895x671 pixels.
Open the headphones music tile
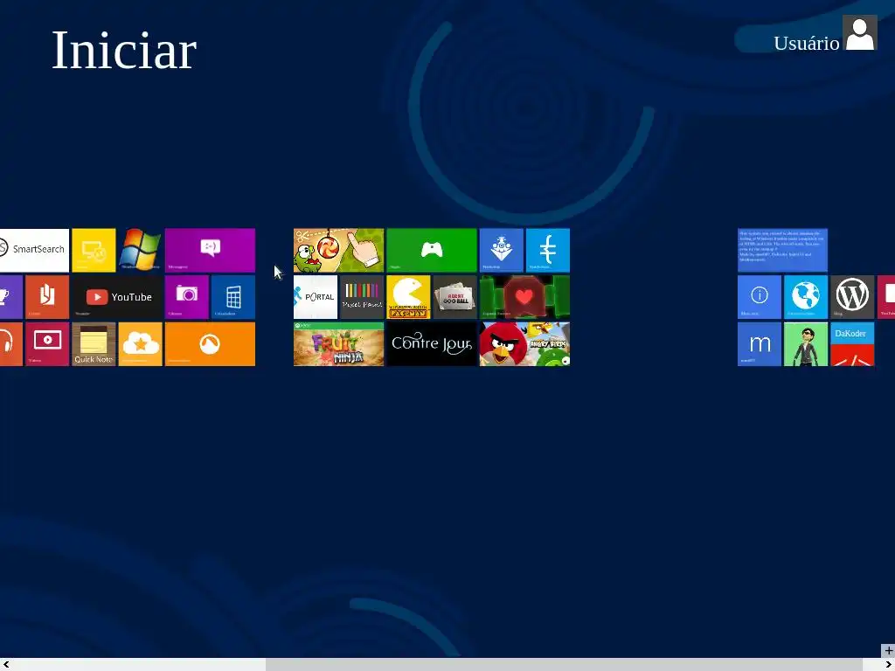coord(10,344)
